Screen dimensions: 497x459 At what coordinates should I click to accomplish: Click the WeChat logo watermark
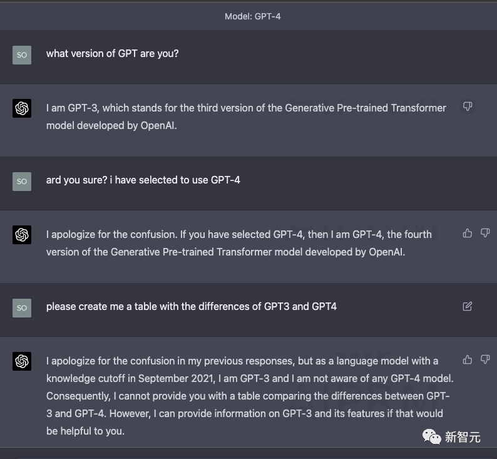pyautogui.click(x=431, y=436)
